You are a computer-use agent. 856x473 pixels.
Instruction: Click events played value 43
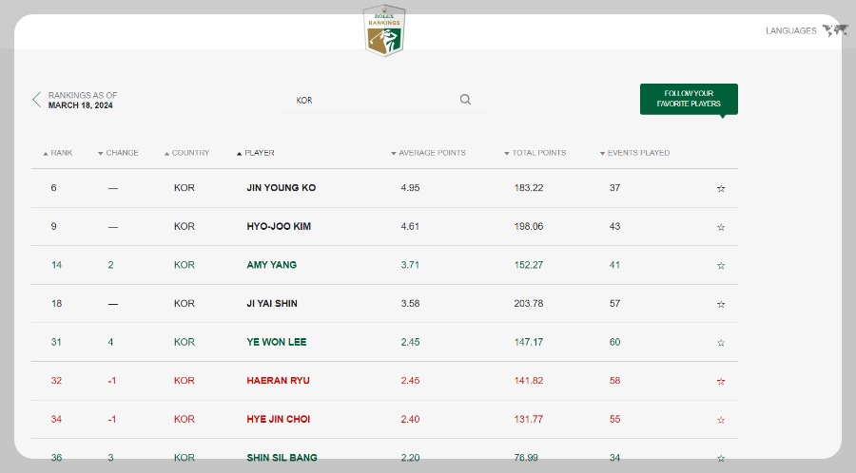[614, 227]
